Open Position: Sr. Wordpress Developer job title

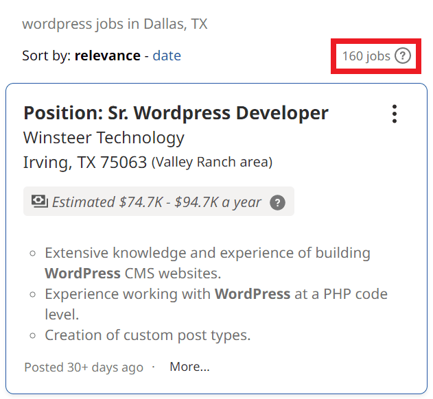(x=176, y=113)
